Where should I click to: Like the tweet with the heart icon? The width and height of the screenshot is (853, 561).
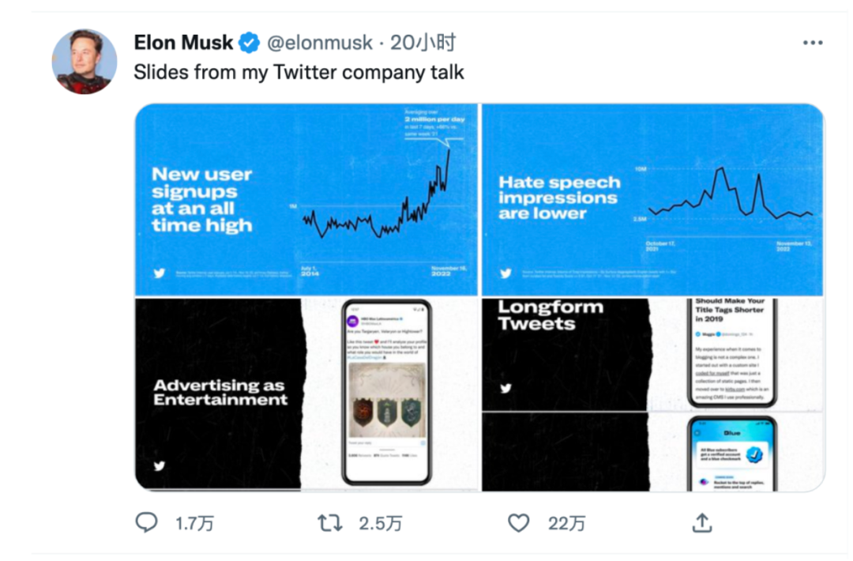tap(517, 522)
